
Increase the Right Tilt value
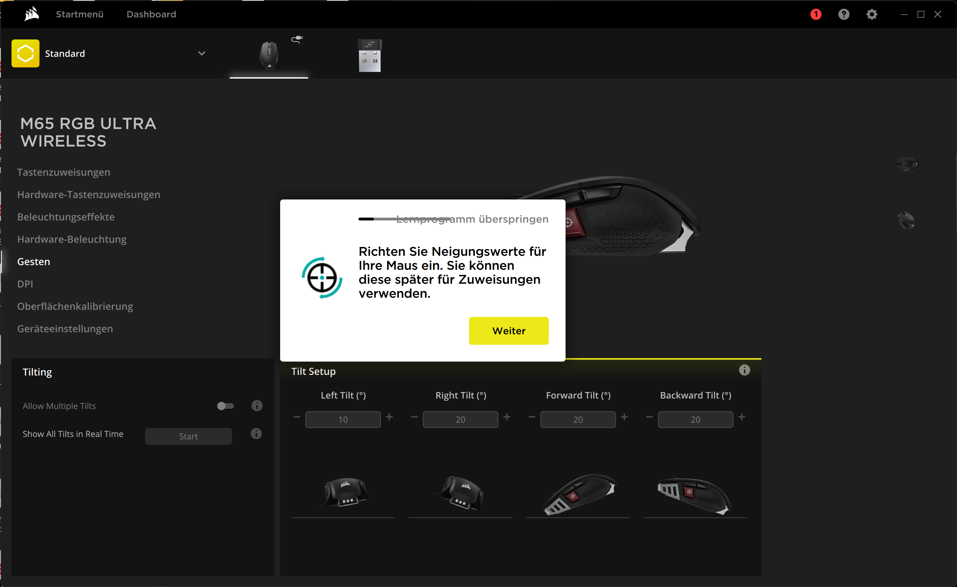coord(507,417)
